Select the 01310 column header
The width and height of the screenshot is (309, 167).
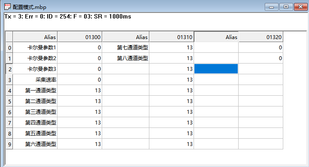point(171,37)
